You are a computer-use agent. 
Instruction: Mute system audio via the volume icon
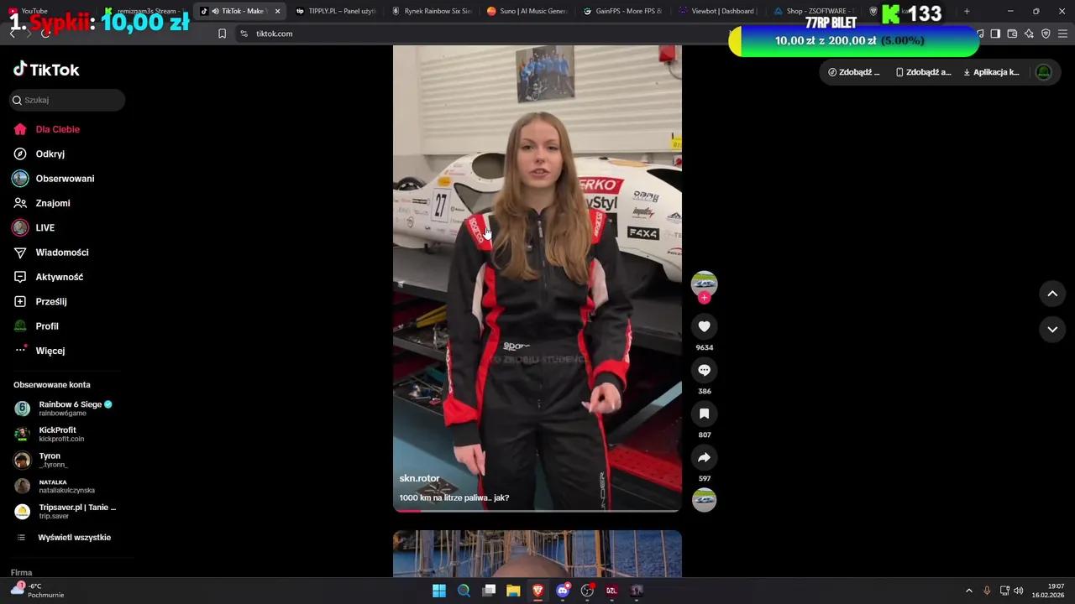(1019, 590)
